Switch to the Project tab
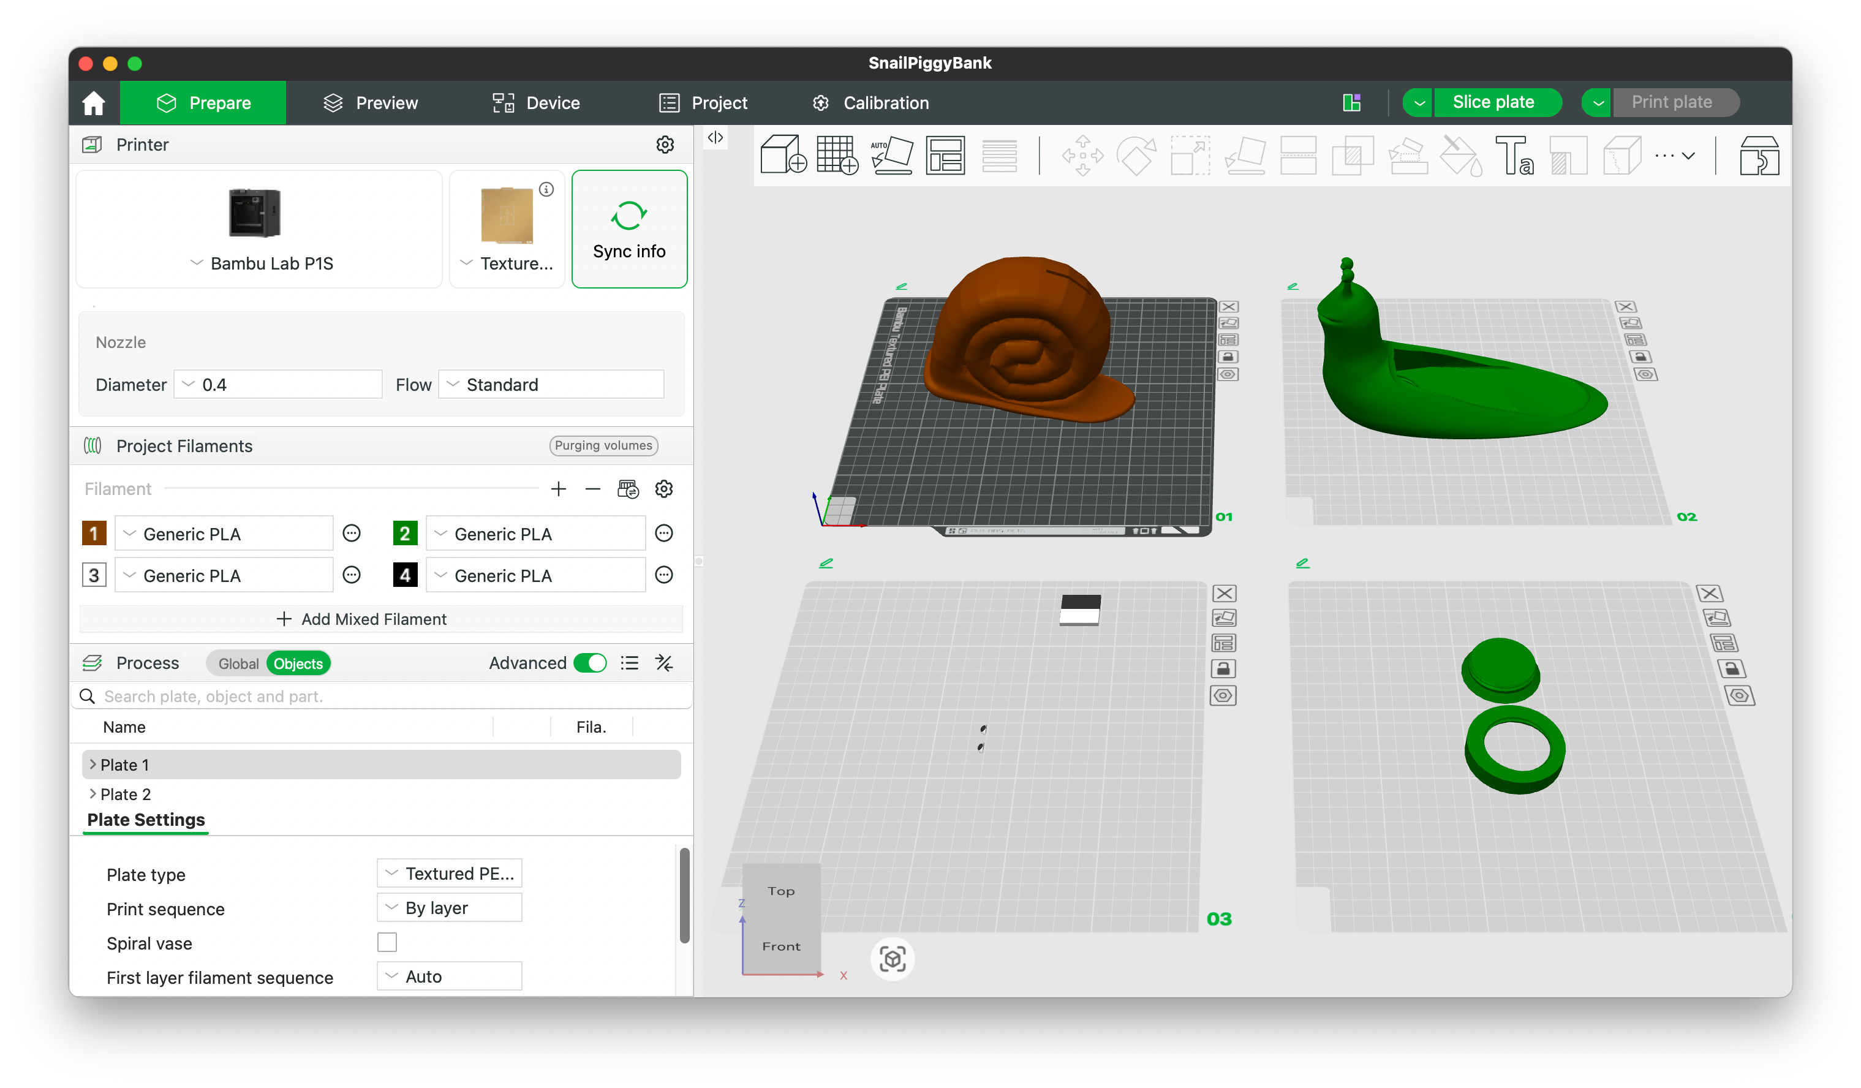This screenshot has width=1861, height=1088. 703,103
